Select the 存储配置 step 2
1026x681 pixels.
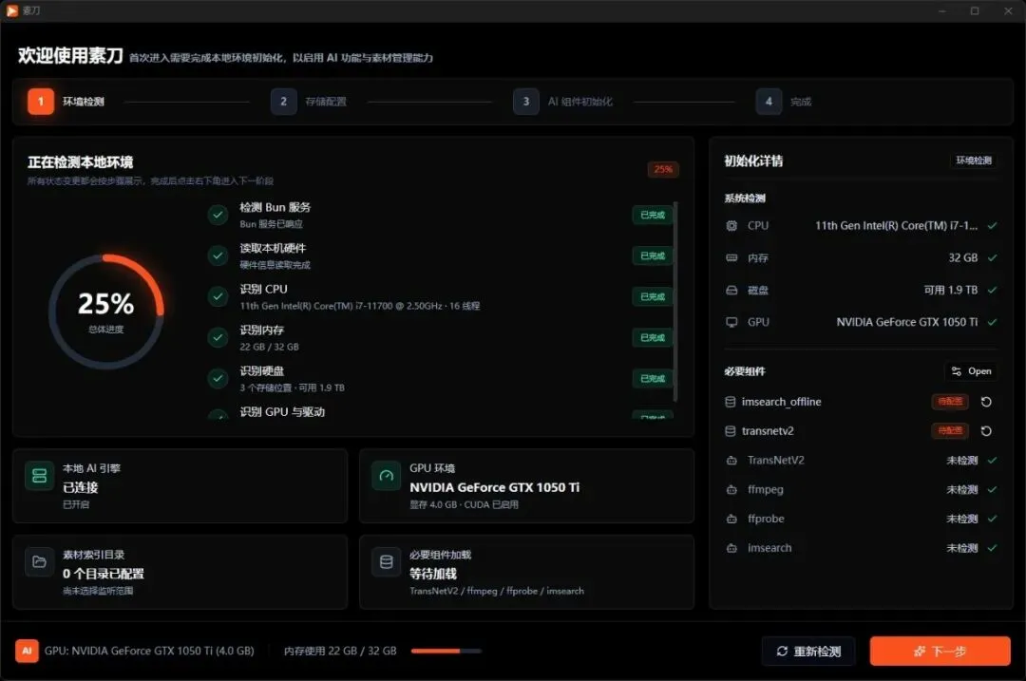tap(309, 102)
